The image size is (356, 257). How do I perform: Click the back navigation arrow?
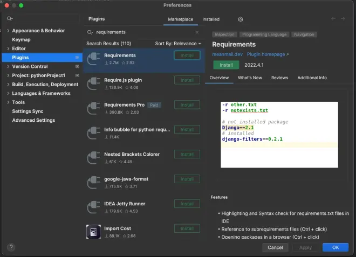point(333,19)
